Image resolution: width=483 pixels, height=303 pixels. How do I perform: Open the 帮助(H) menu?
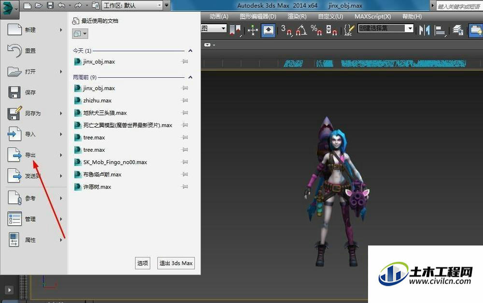pos(412,16)
